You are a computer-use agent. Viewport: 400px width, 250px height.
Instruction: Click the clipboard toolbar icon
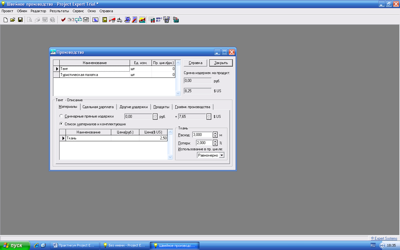click(86, 20)
